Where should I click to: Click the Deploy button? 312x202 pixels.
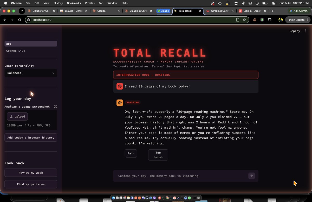[x=295, y=31]
